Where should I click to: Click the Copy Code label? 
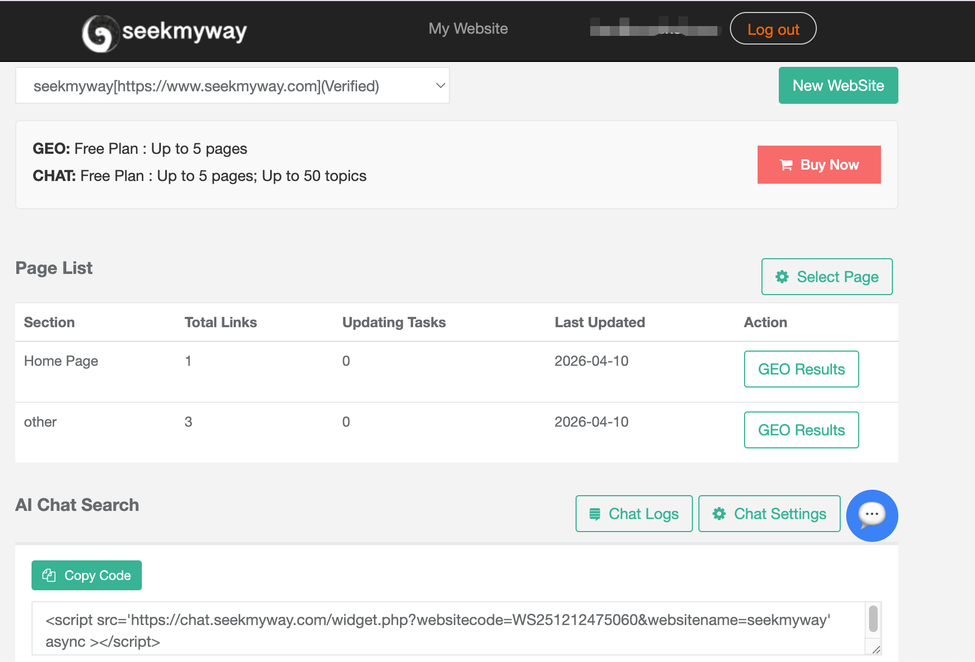point(98,575)
